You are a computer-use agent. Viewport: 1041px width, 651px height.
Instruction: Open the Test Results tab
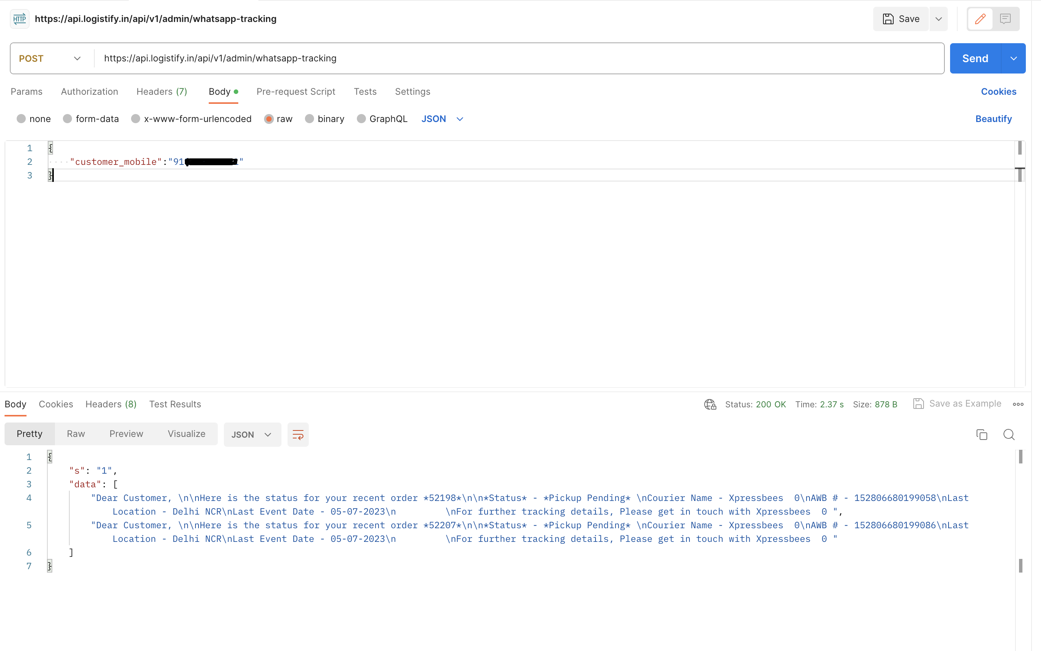(x=175, y=404)
